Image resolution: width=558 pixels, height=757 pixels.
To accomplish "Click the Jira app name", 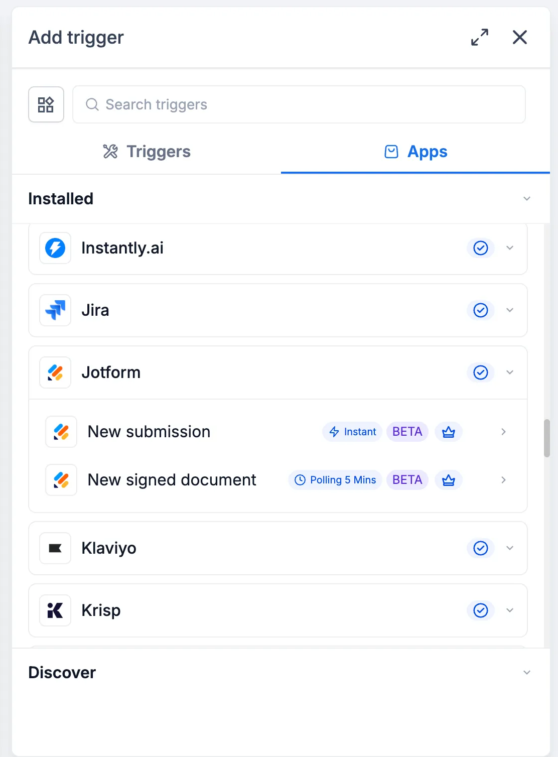I will [x=95, y=310].
